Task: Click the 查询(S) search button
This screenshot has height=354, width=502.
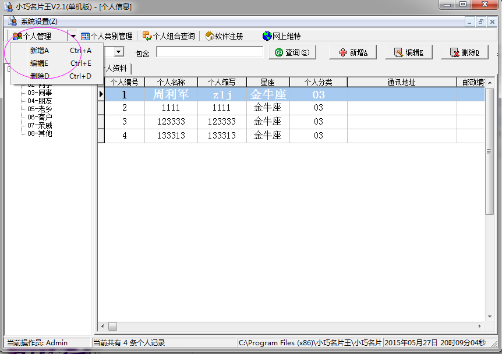Action: click(x=291, y=52)
